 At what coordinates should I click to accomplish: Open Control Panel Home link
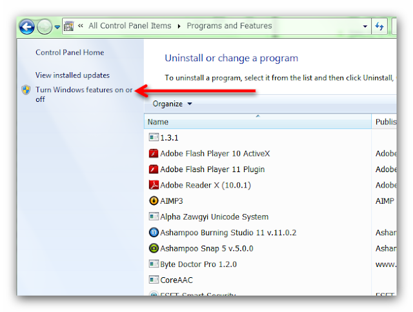(70, 52)
